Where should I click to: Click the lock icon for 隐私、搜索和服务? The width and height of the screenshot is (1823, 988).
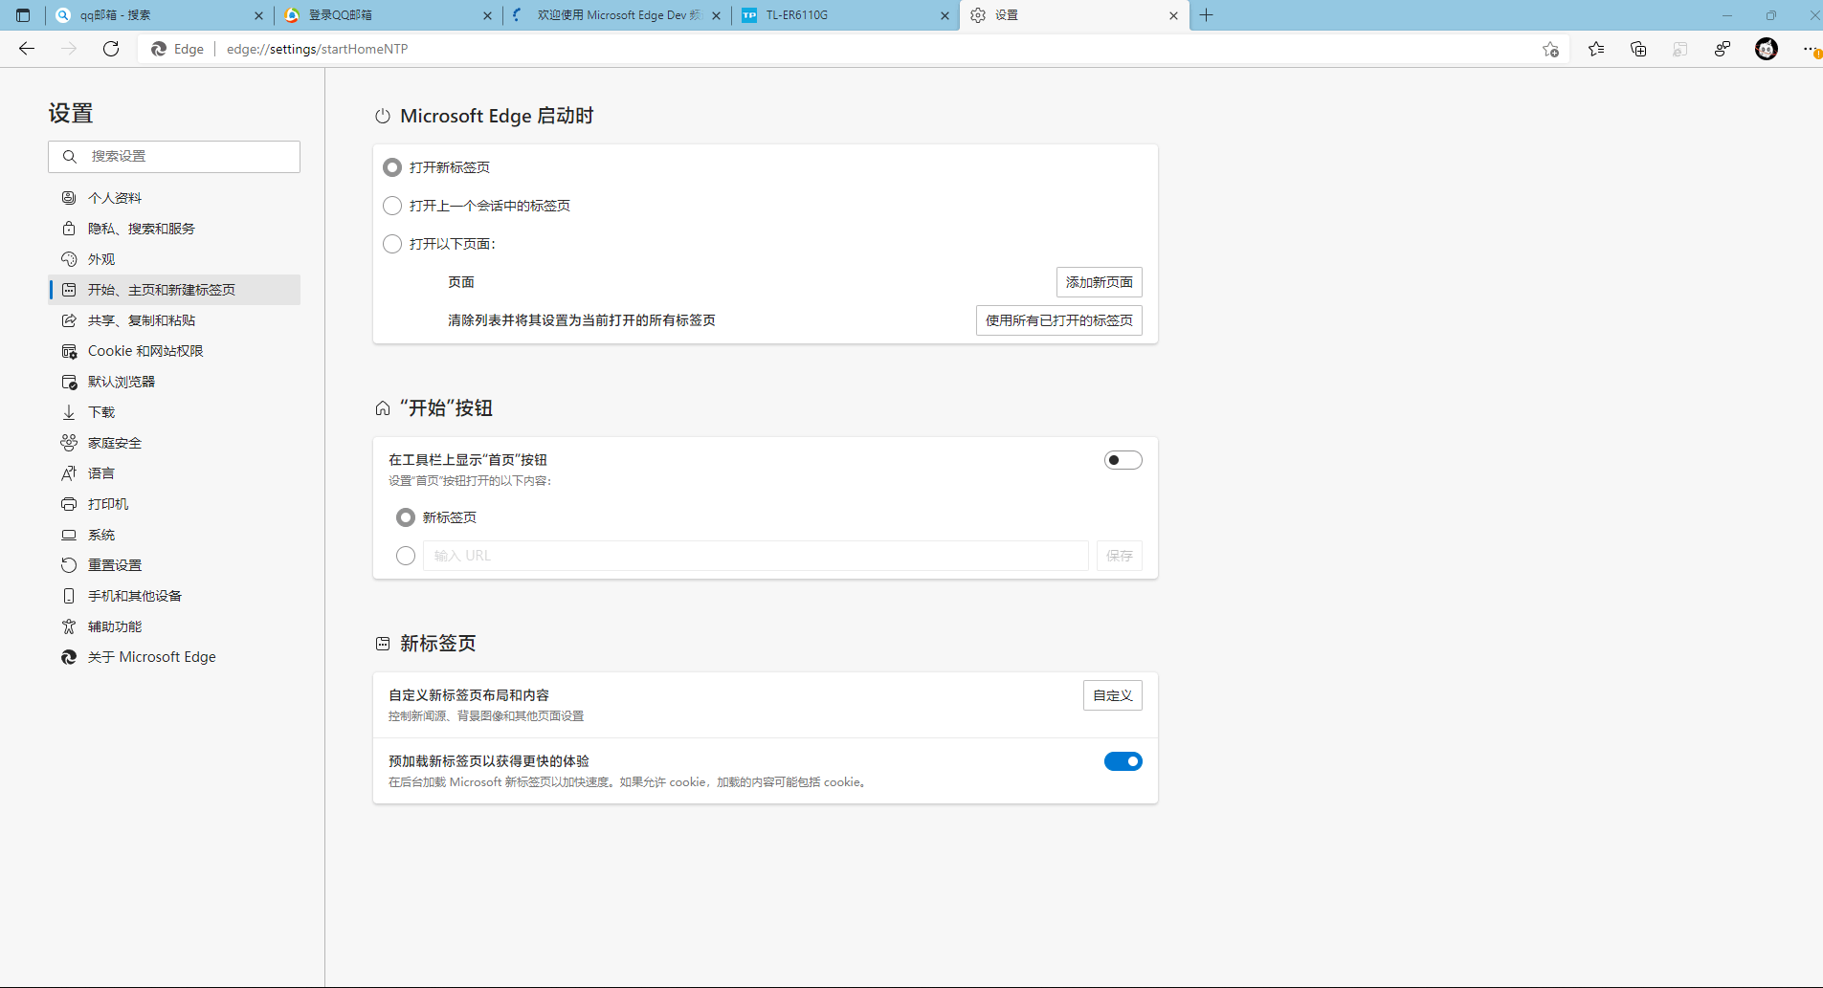(x=69, y=229)
